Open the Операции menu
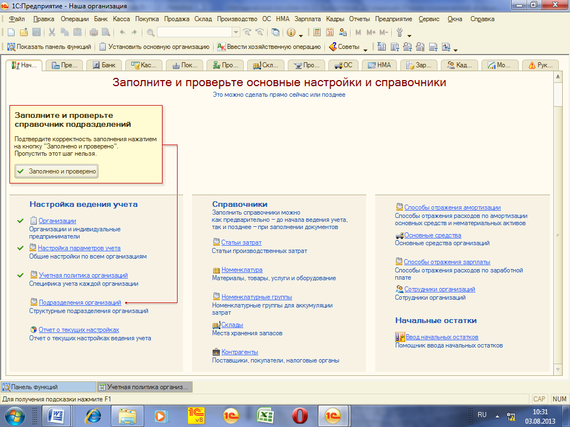The image size is (570, 427). [x=75, y=19]
